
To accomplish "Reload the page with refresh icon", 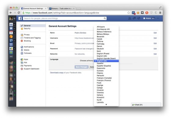I will 19,13.
